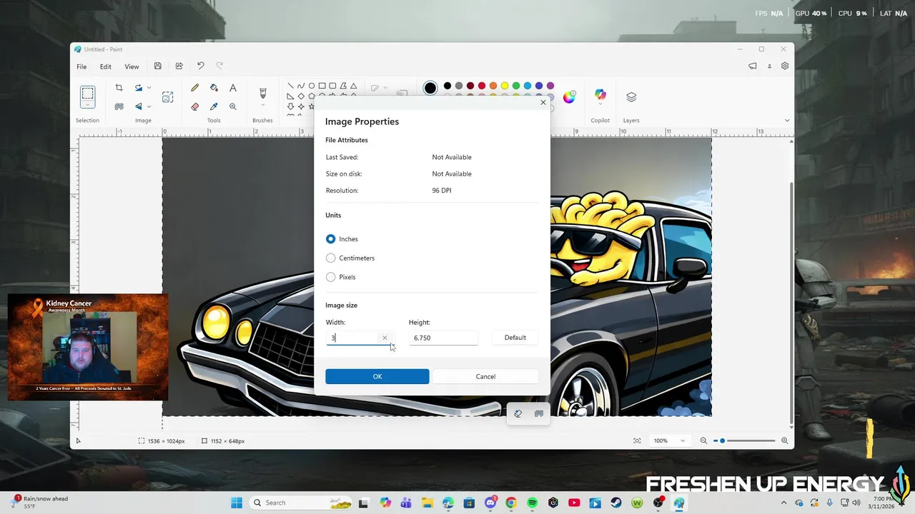This screenshot has height=514, width=915.
Task: Click the 96 DPI resolution value
Action: point(442,191)
